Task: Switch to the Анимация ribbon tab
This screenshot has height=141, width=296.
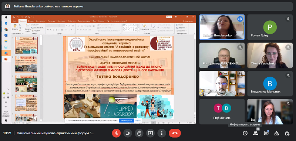Action: 61,21
